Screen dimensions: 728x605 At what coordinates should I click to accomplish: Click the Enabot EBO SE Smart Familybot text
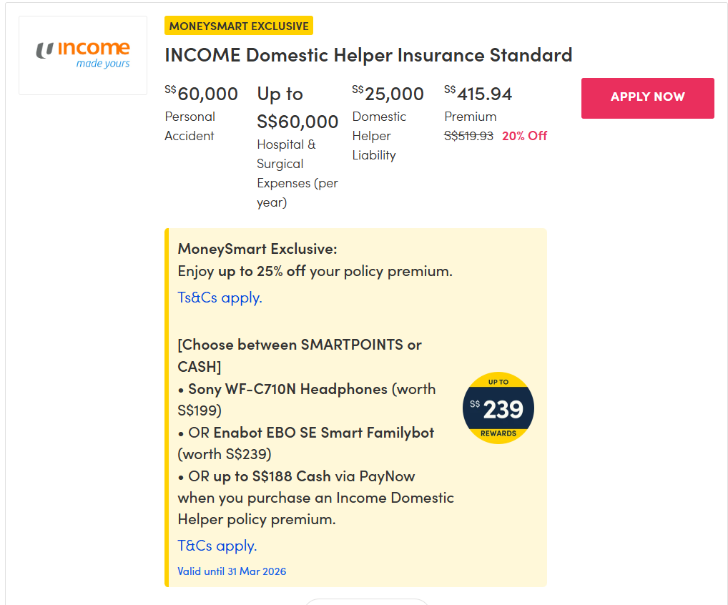(x=323, y=433)
